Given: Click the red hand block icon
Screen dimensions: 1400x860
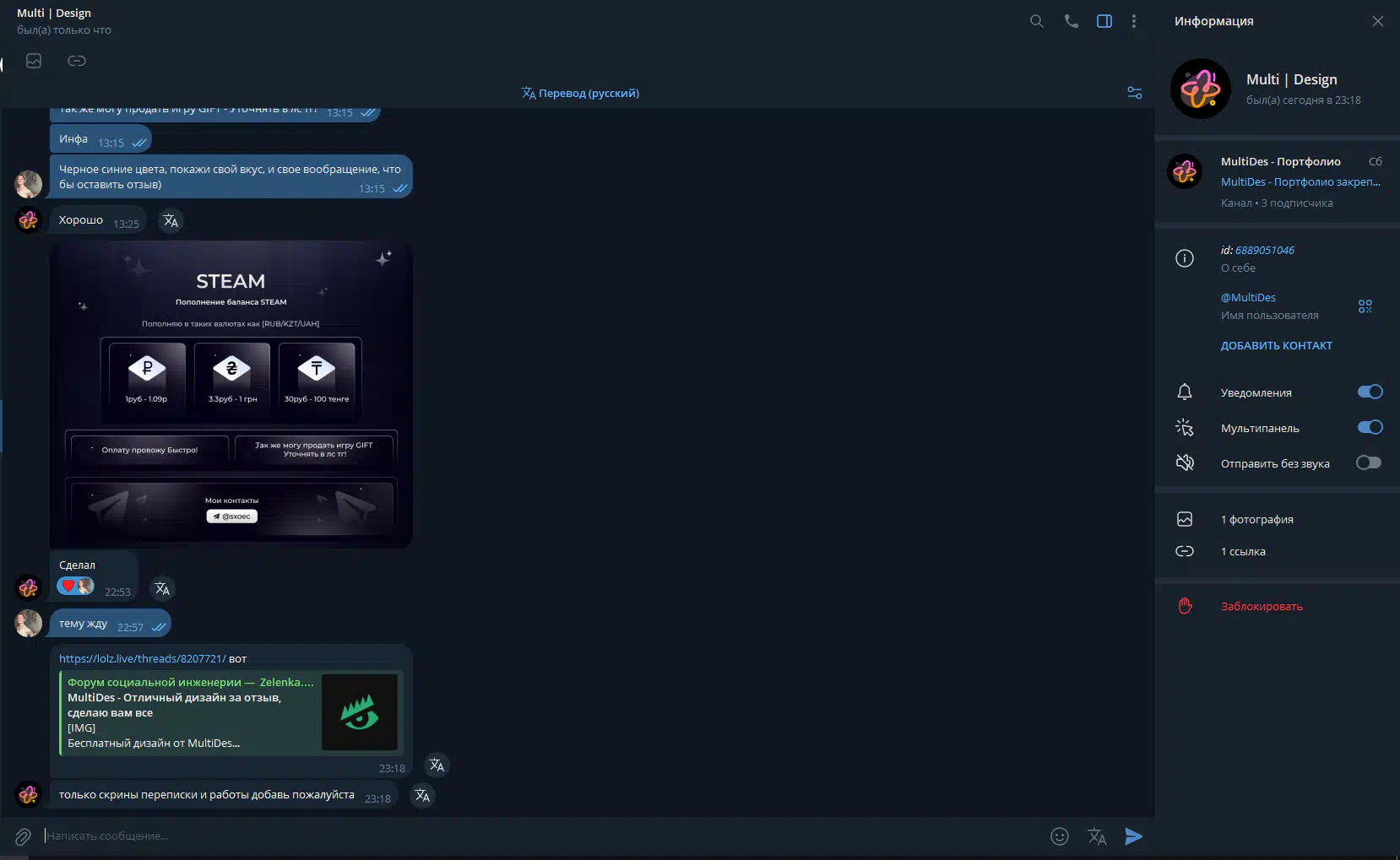Looking at the screenshot, I should tap(1185, 606).
